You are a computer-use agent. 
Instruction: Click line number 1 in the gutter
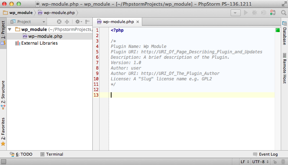point(97,30)
